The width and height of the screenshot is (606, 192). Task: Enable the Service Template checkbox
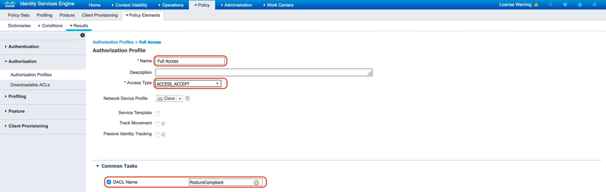[157, 113]
